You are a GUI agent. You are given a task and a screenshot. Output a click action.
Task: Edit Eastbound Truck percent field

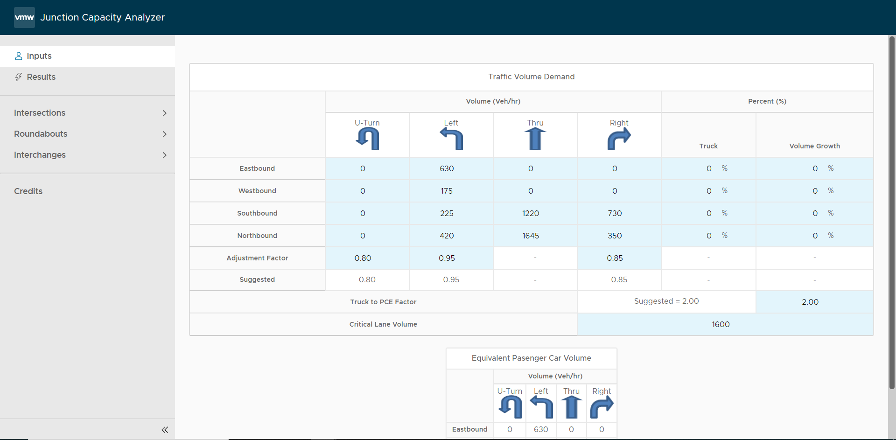pos(709,168)
